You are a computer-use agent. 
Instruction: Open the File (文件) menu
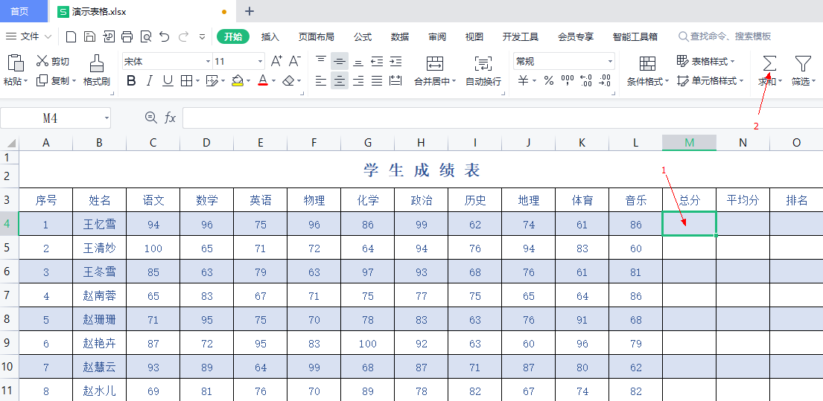[x=29, y=36]
